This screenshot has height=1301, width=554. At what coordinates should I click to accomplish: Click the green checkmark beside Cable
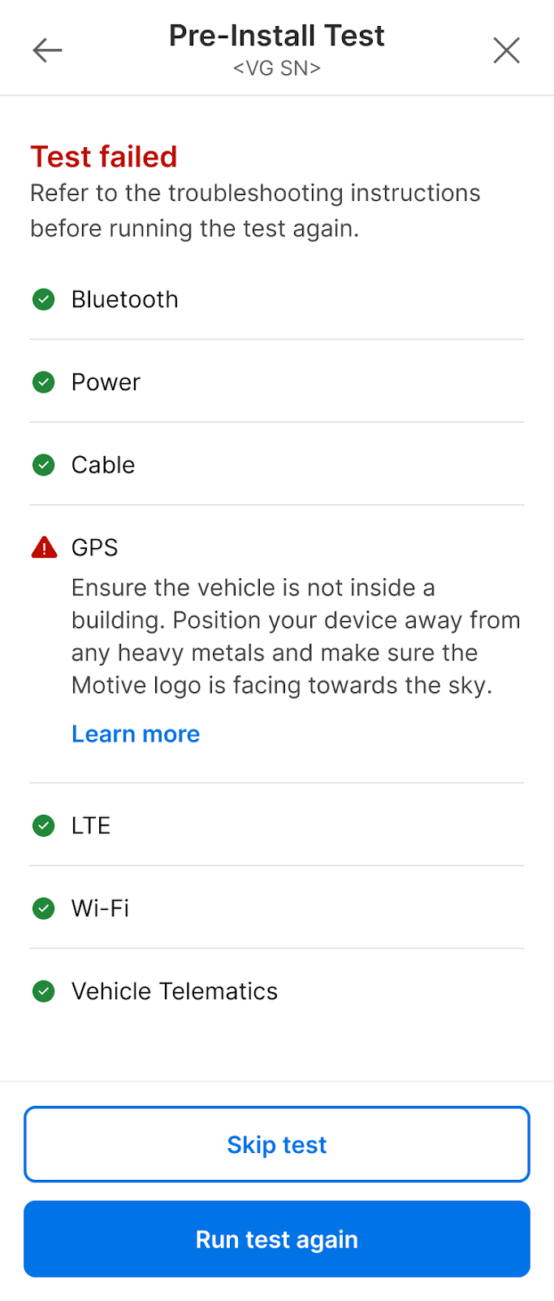44,465
